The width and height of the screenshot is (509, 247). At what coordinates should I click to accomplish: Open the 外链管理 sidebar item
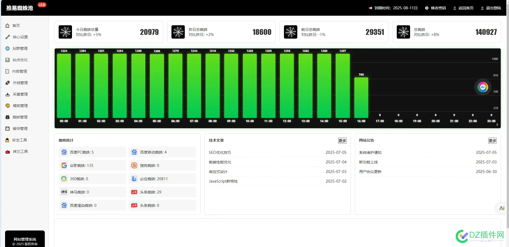tap(20, 83)
